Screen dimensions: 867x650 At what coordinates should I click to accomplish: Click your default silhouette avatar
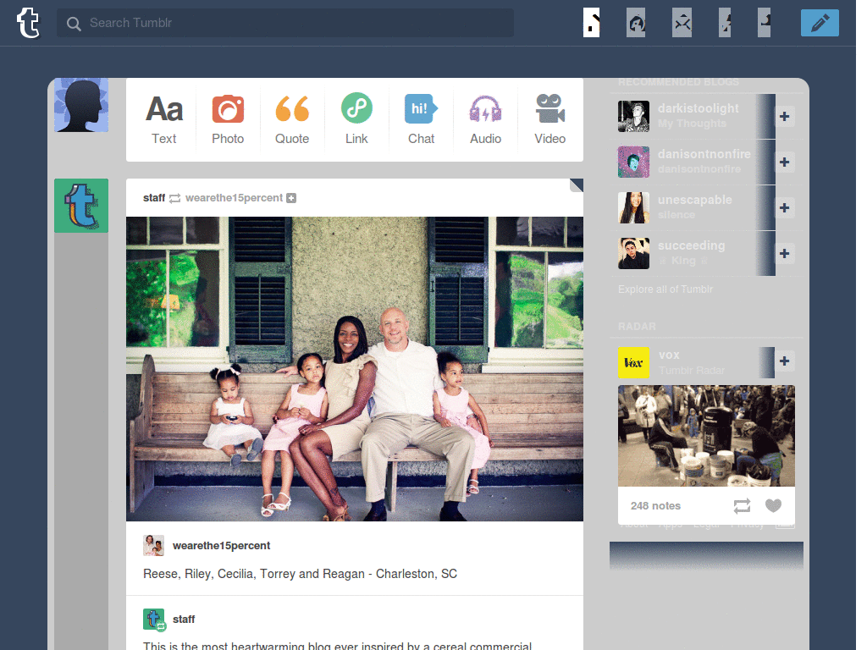(x=81, y=105)
